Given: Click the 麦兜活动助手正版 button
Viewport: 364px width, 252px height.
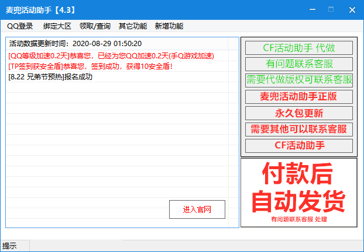Looking at the screenshot, I should tap(298, 97).
